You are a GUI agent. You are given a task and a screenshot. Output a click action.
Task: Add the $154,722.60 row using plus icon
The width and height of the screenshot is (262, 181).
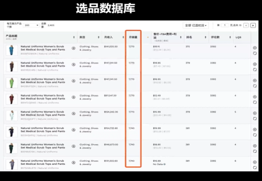pos(255,129)
